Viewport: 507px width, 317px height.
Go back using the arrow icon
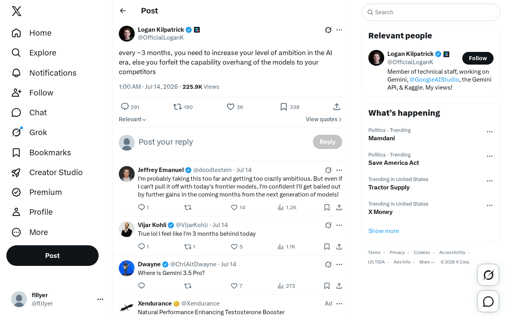pyautogui.click(x=123, y=11)
